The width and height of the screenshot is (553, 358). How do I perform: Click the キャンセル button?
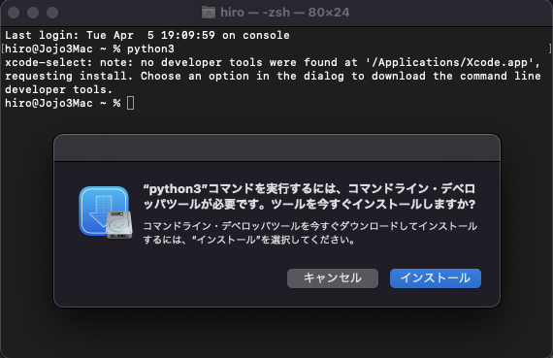[333, 278]
